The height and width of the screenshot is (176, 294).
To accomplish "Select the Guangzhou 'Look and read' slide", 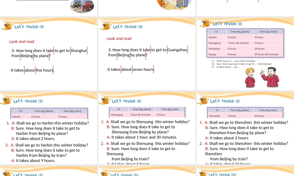I will 147,53.
